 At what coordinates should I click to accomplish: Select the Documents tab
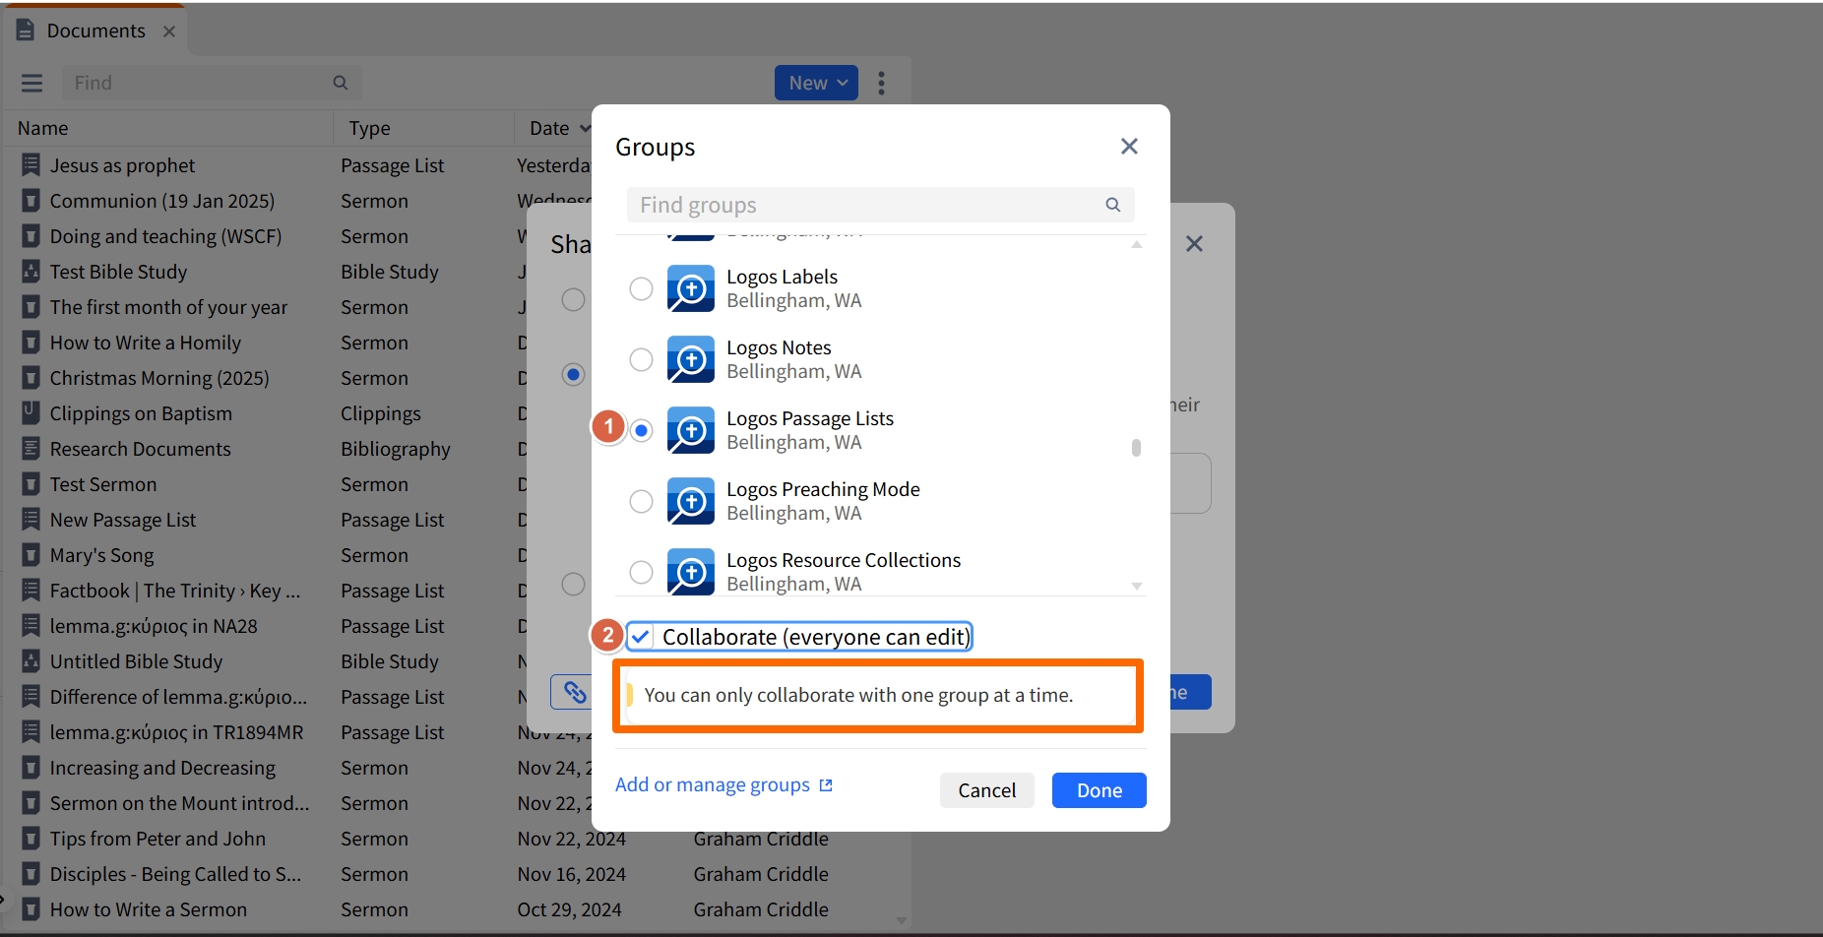pyautogui.click(x=95, y=31)
